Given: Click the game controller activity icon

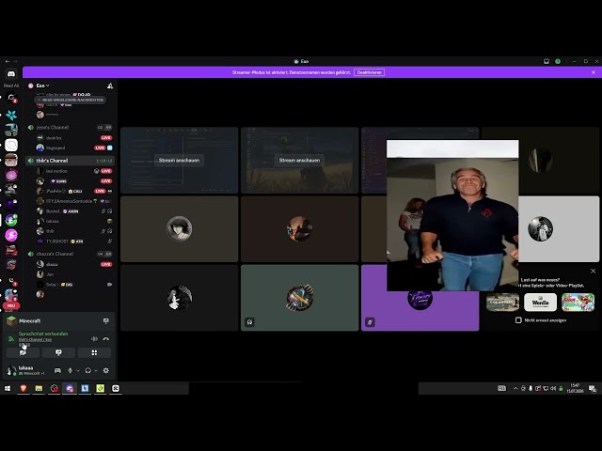Looking at the screenshot, I should pyautogui.click(x=57, y=370).
